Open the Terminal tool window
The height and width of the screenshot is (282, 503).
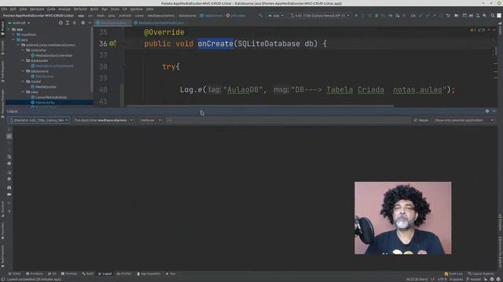tap(69, 273)
